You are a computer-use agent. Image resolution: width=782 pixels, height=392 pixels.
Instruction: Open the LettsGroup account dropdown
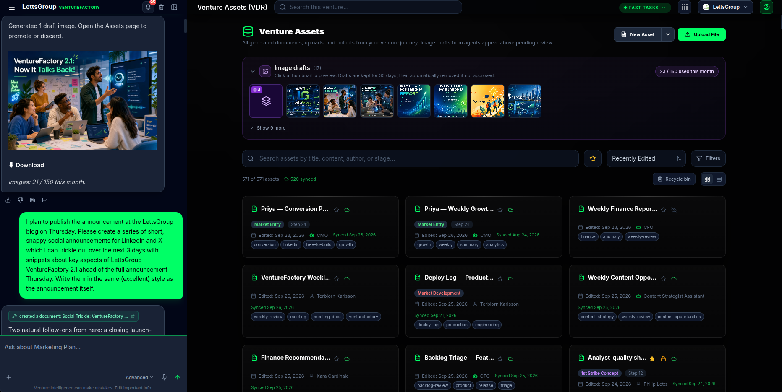[725, 7]
